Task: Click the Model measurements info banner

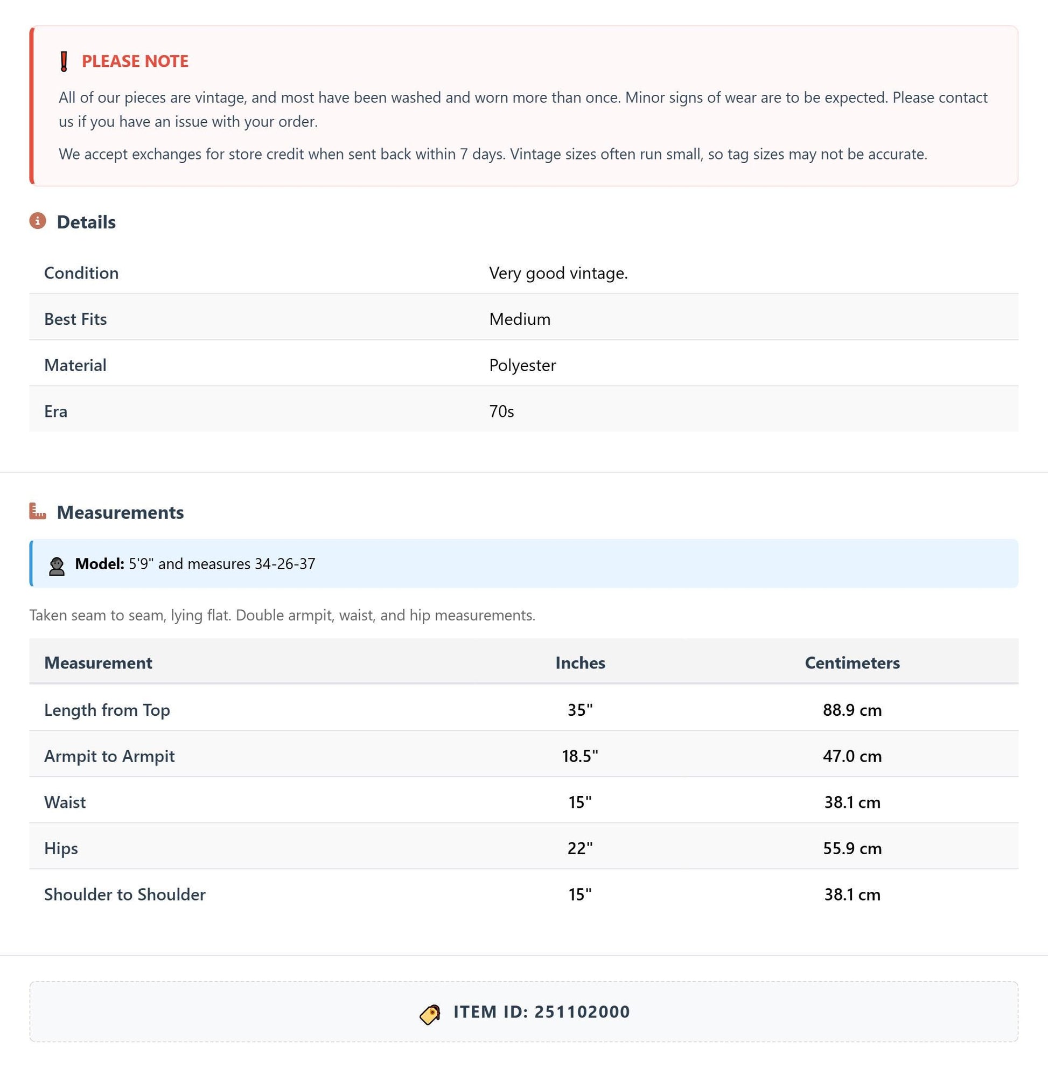Action: [523, 563]
